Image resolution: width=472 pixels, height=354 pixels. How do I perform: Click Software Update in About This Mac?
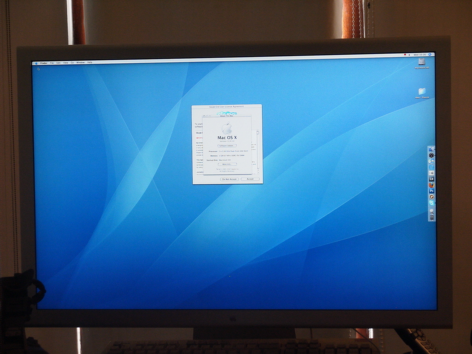227,146
